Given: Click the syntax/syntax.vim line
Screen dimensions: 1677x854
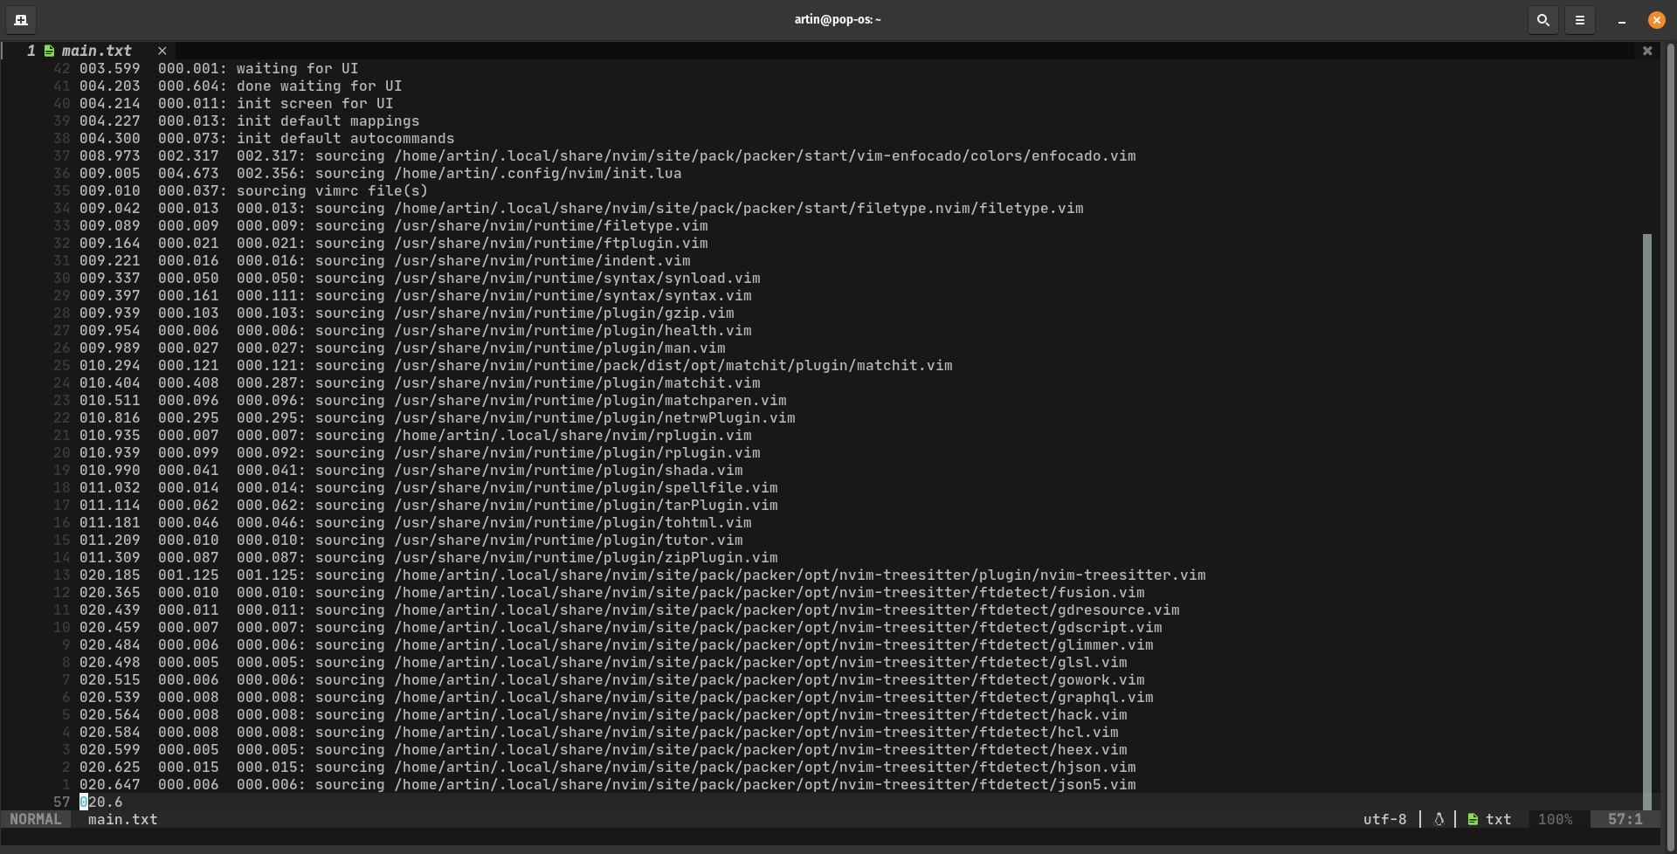Looking at the screenshot, I should pyautogui.click(x=415, y=295).
